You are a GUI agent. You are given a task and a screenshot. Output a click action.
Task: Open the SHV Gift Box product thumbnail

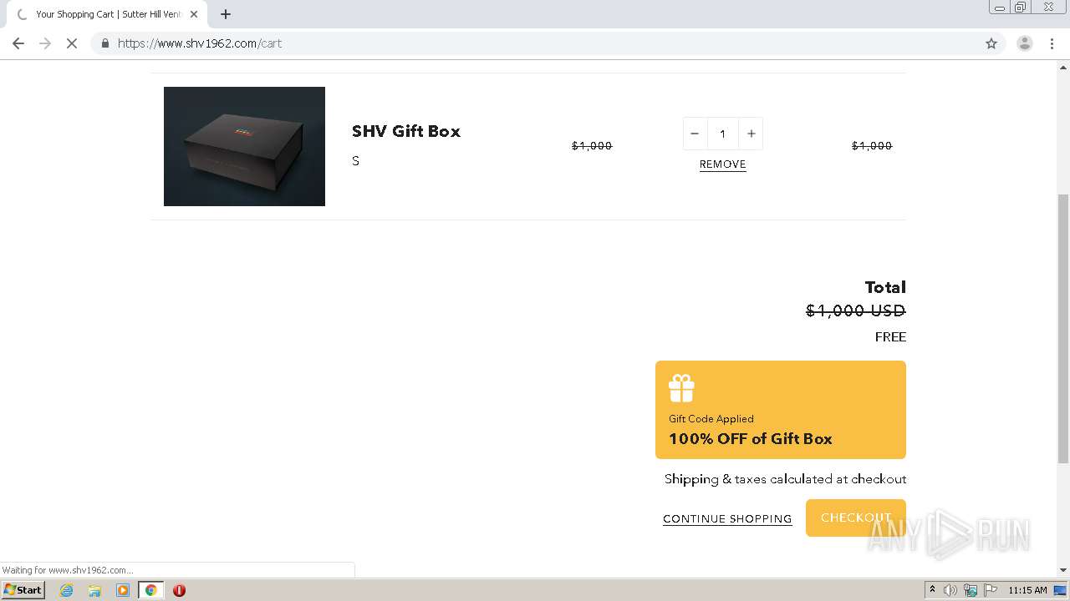244,146
